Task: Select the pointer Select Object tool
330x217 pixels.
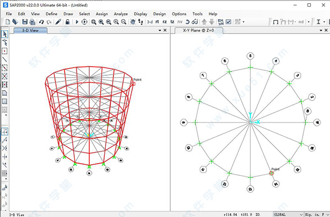Action: [4, 34]
